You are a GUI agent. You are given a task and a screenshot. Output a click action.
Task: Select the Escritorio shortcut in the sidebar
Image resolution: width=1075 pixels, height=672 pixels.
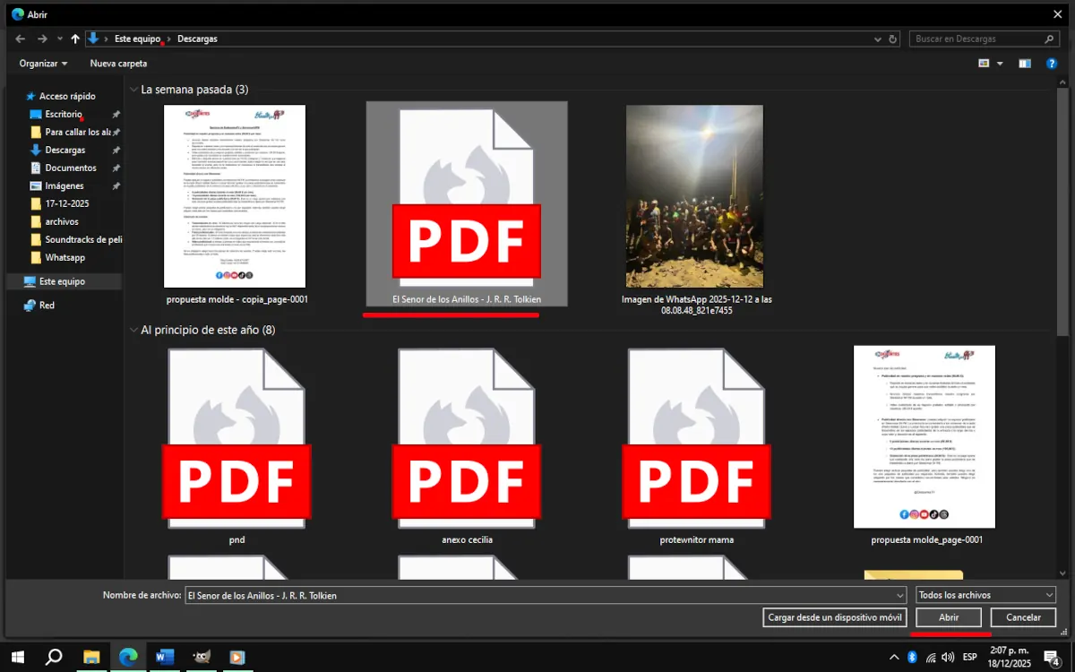[64, 114]
